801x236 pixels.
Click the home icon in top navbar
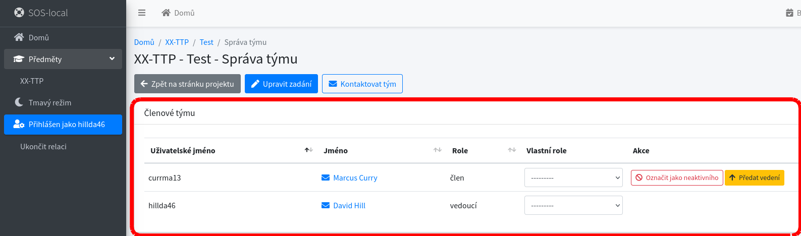(166, 13)
